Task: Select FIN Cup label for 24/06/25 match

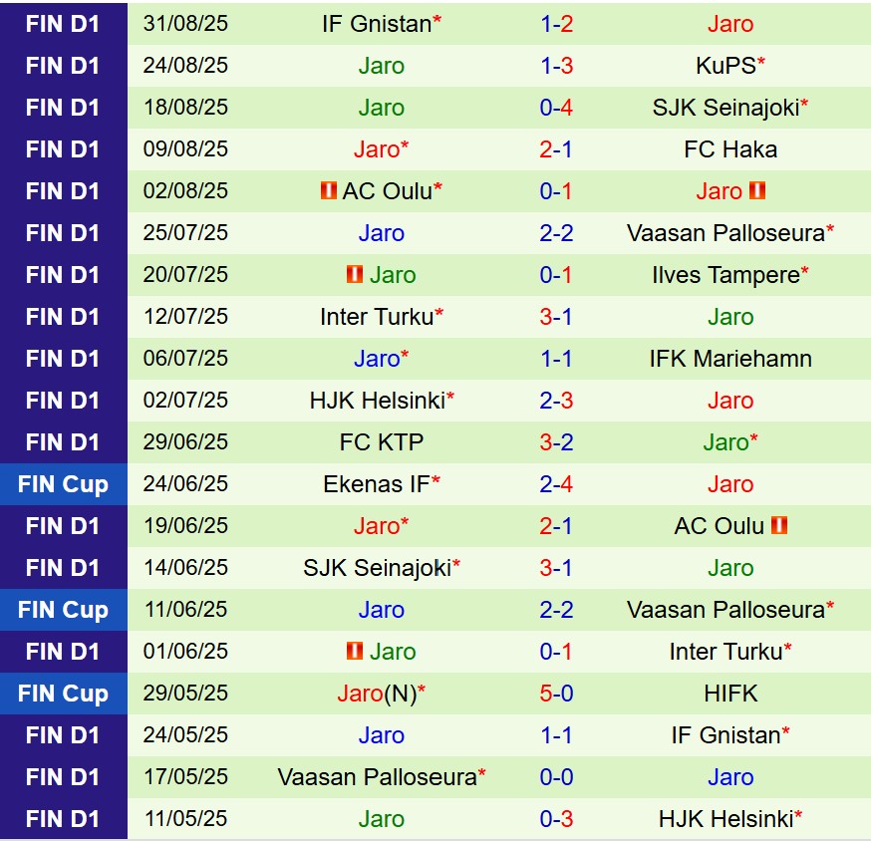Action: coord(63,483)
